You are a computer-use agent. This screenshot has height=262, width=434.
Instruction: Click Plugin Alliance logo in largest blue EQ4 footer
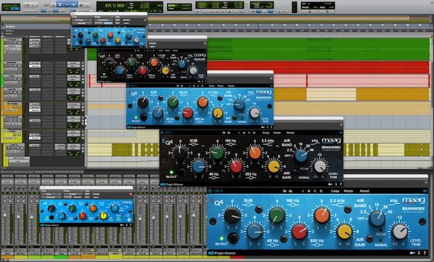(x=222, y=253)
